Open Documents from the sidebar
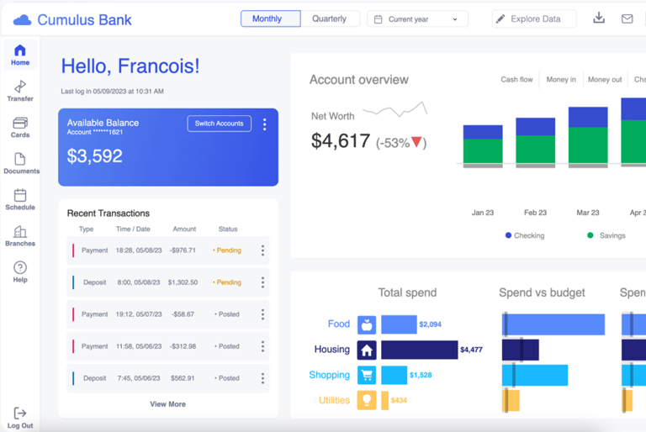This screenshot has width=646, height=432. pyautogui.click(x=21, y=164)
